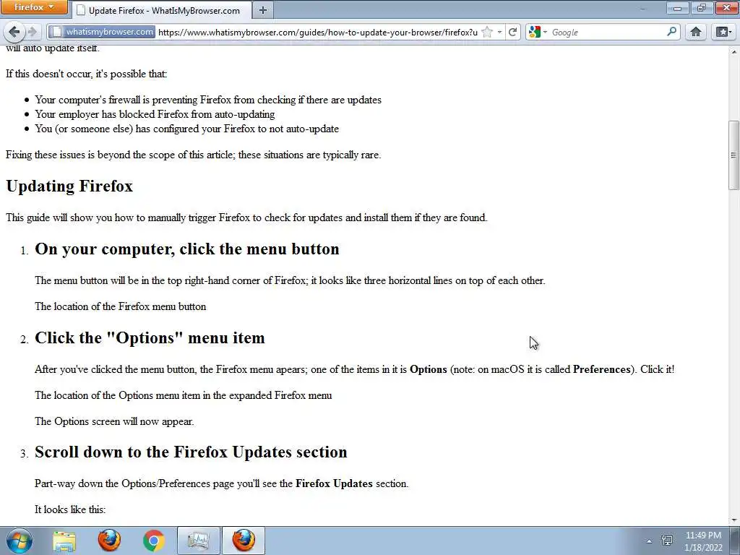
Task: Show hidden system tray icons
Action: 649,541
